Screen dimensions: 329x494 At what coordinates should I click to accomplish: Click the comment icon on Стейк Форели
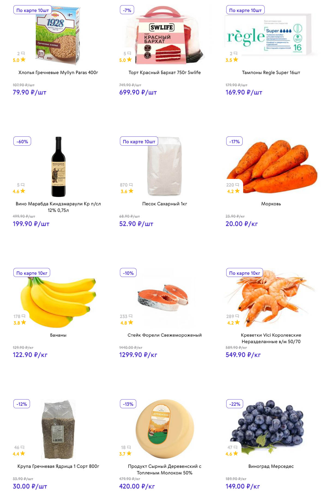[131, 316]
